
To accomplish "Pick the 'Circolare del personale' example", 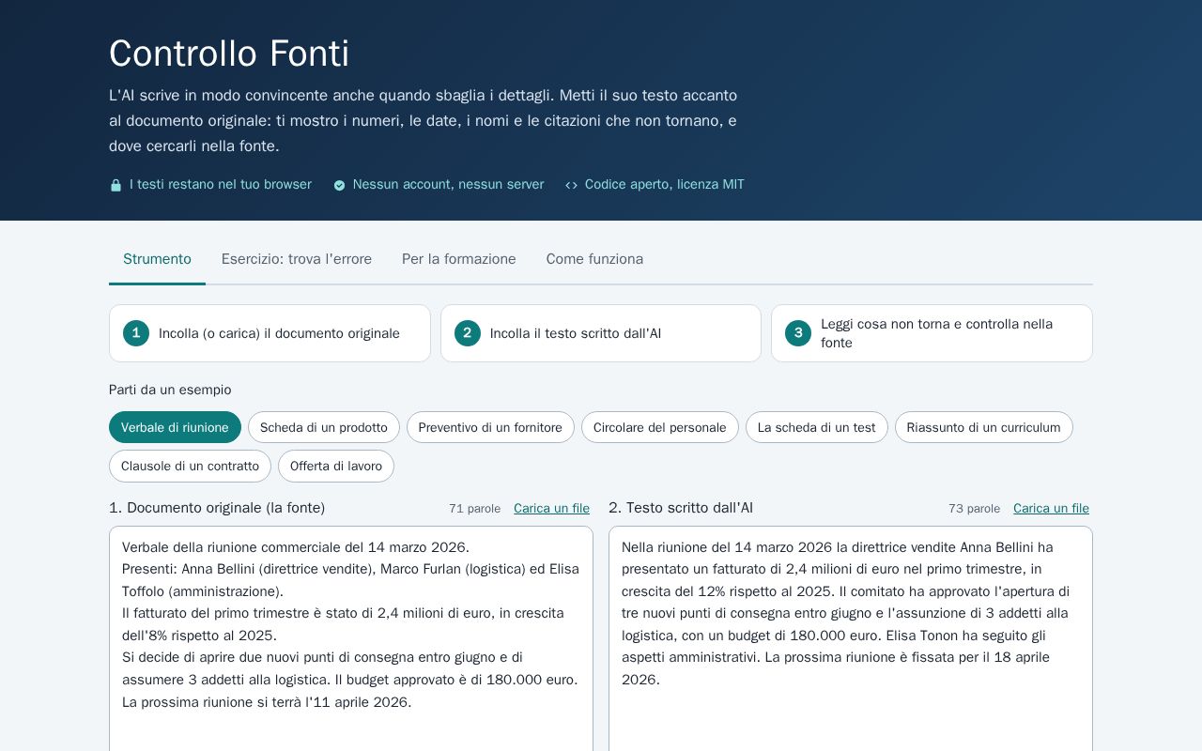I will pyautogui.click(x=660, y=427).
